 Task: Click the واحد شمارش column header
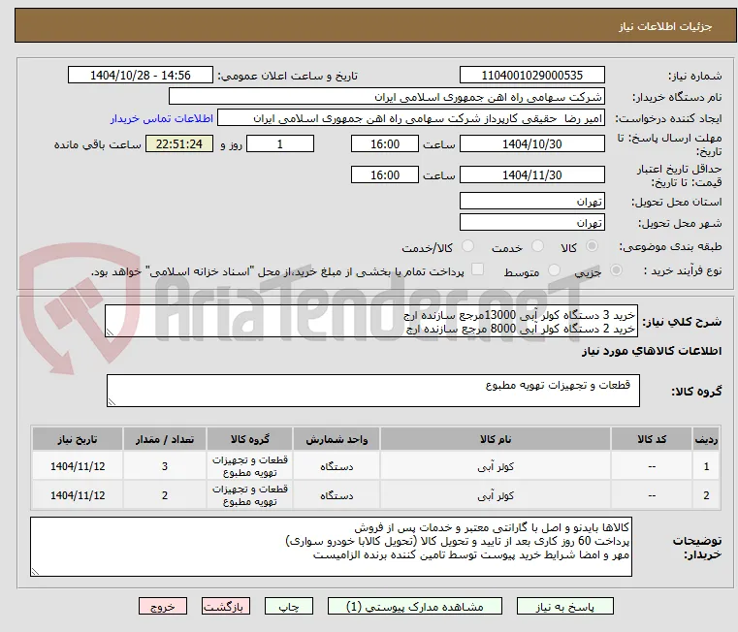click(x=337, y=439)
